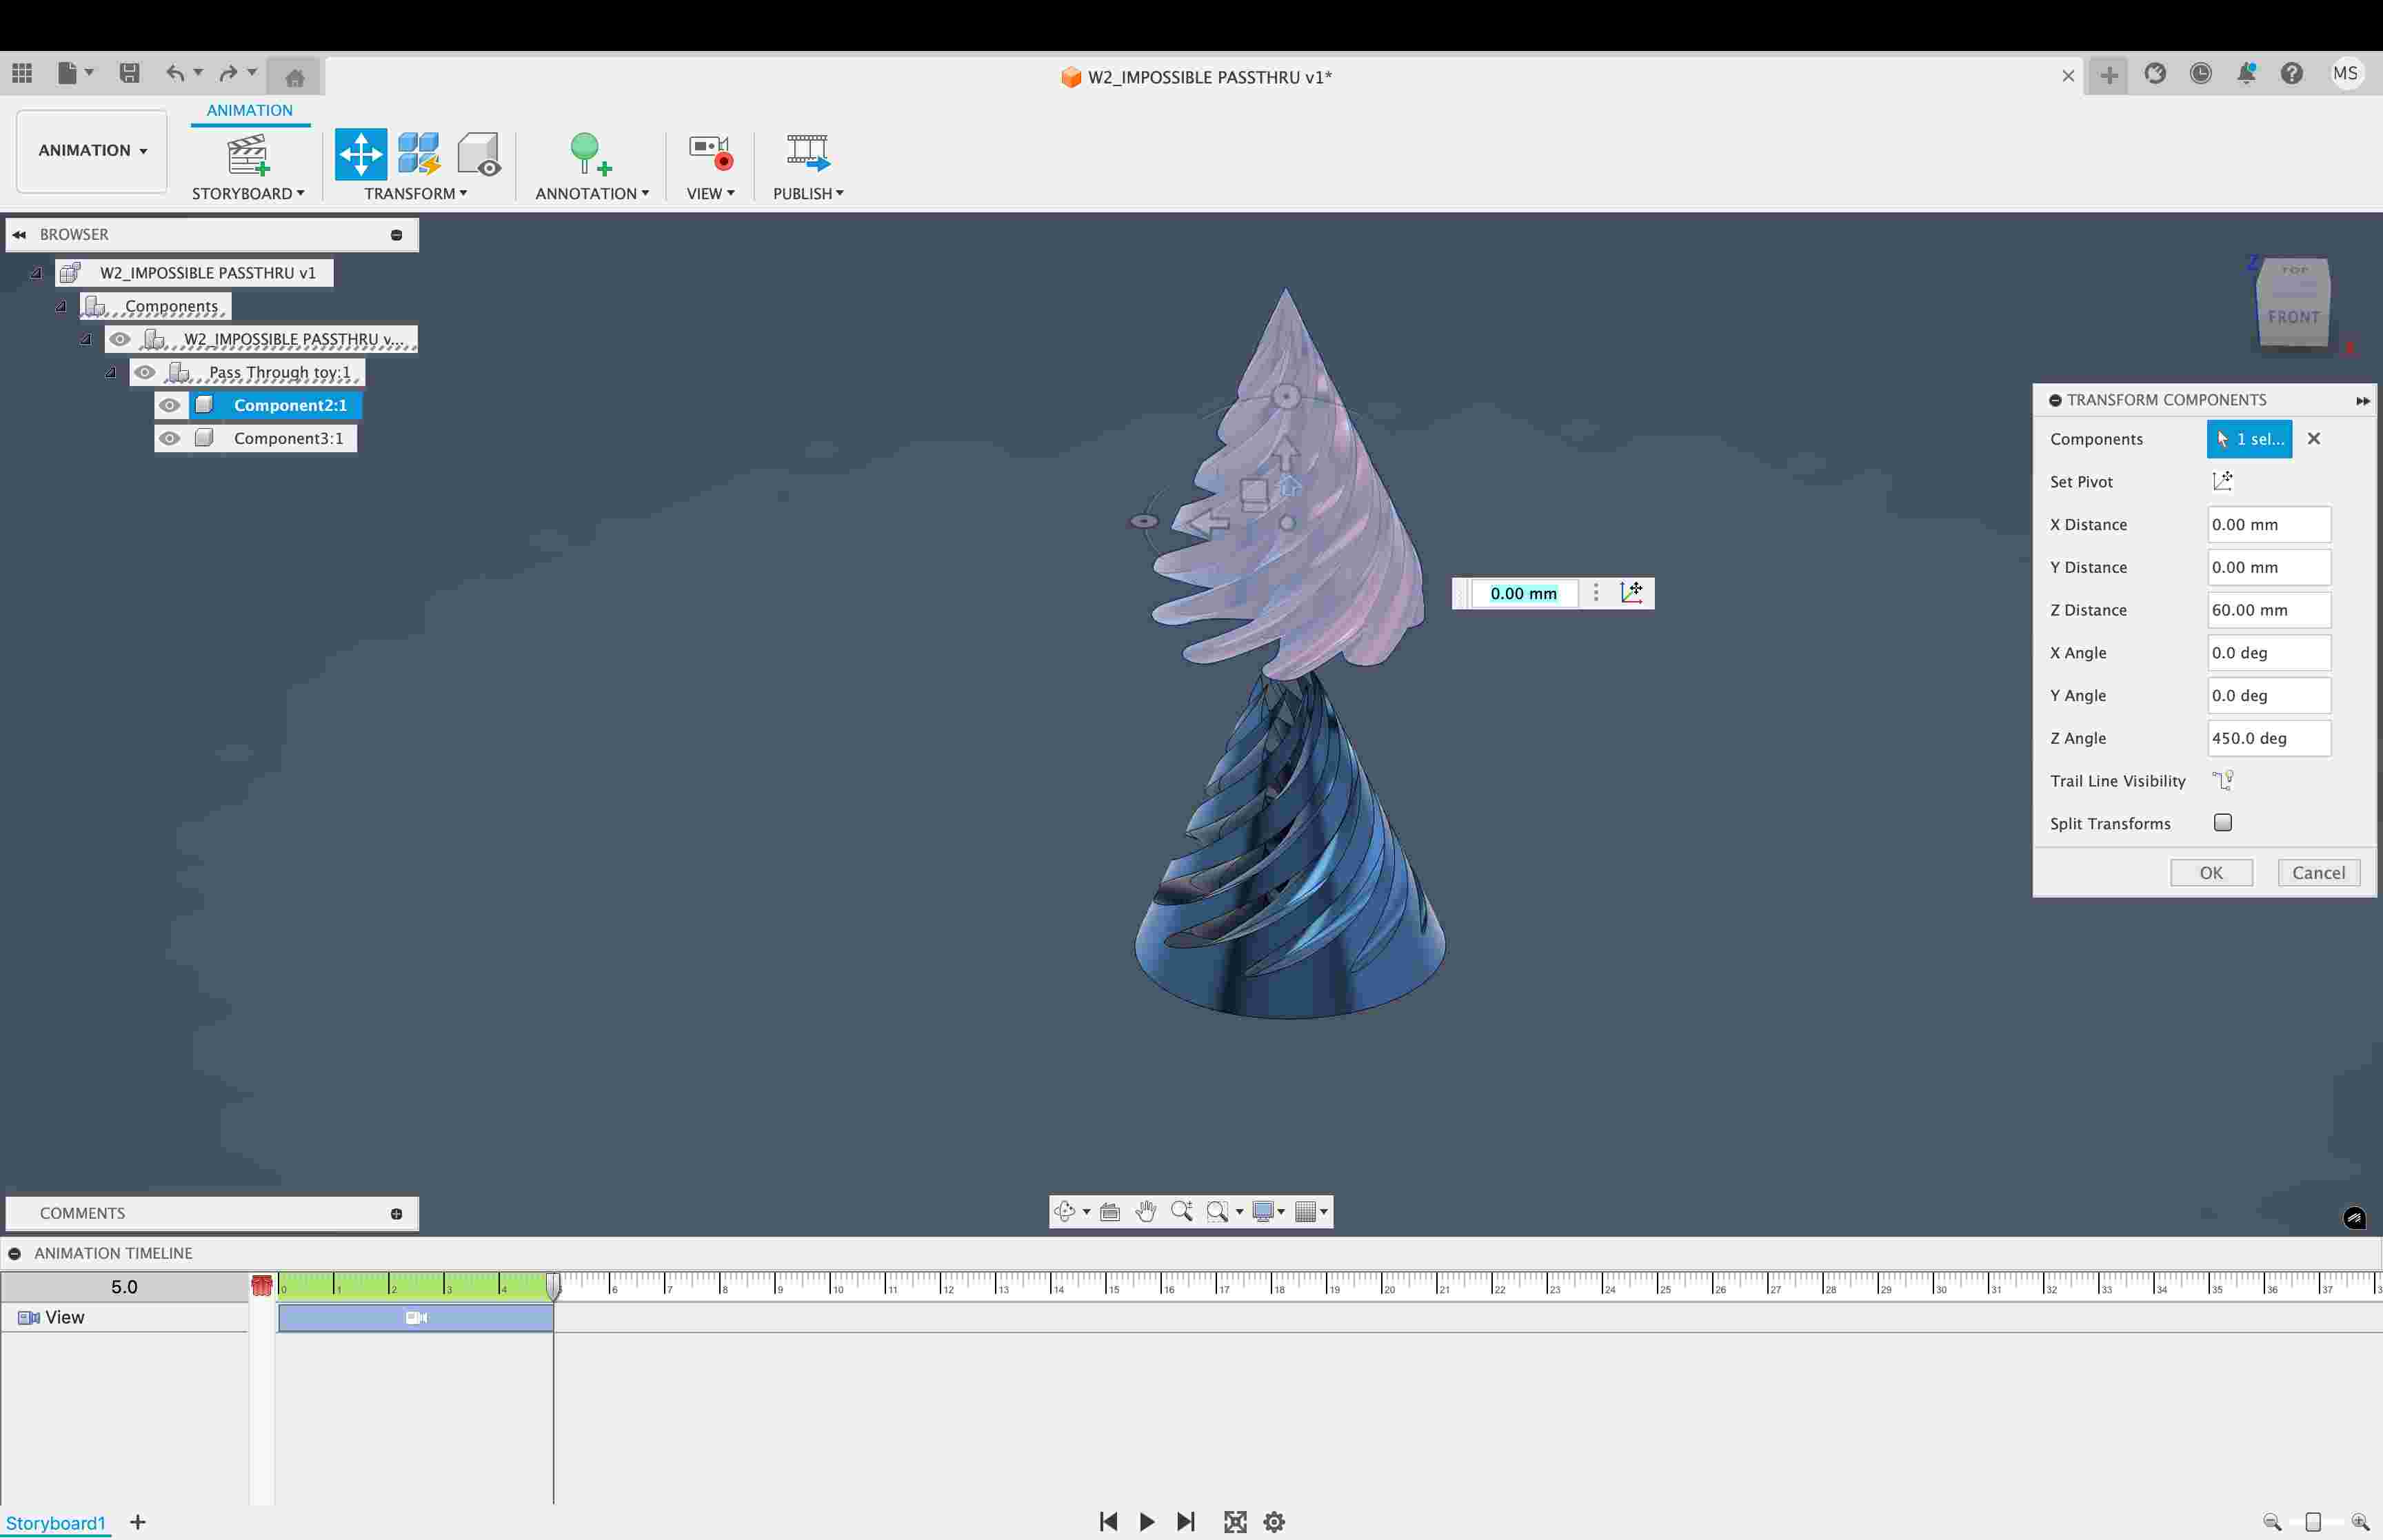Screen dimensions: 2383x1540
Task: Expand the PUBLISH dropdown menu
Action: 808,193
